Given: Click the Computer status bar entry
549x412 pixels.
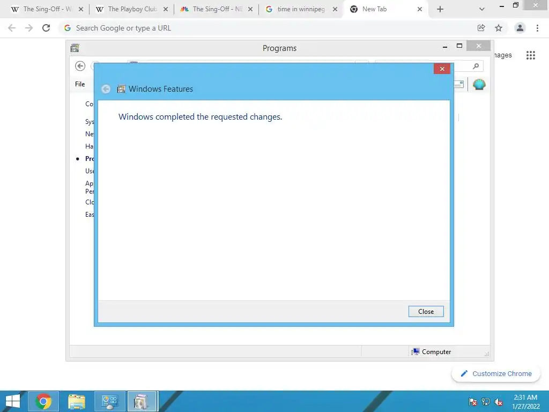Looking at the screenshot, I should point(432,352).
